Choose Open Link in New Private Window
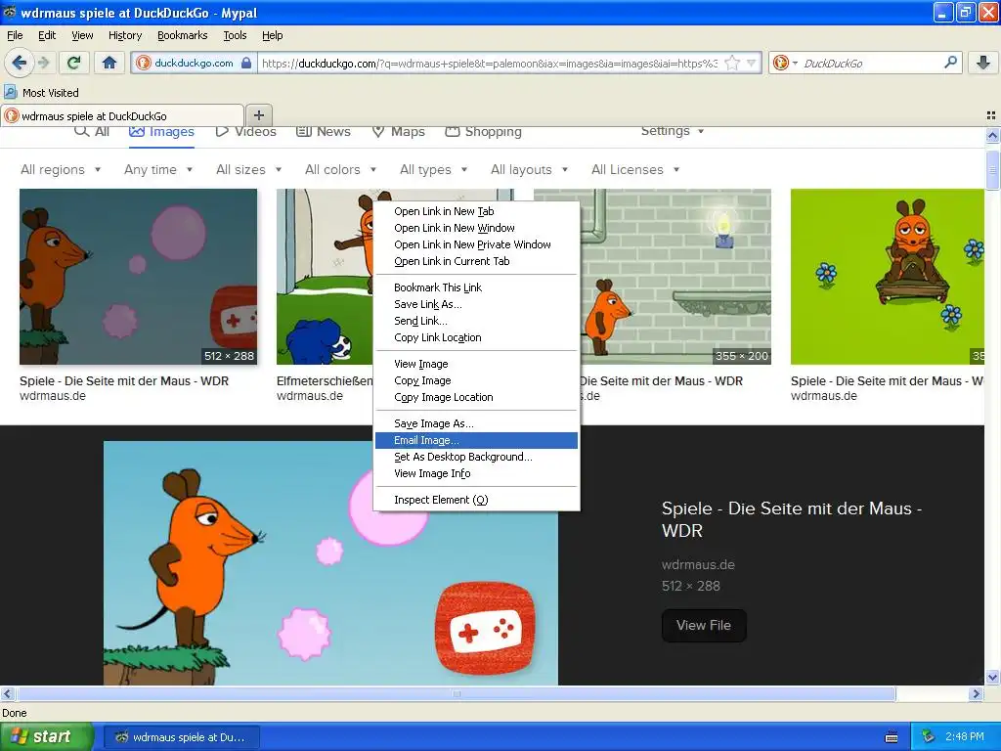The height and width of the screenshot is (751, 1001). coord(476,244)
